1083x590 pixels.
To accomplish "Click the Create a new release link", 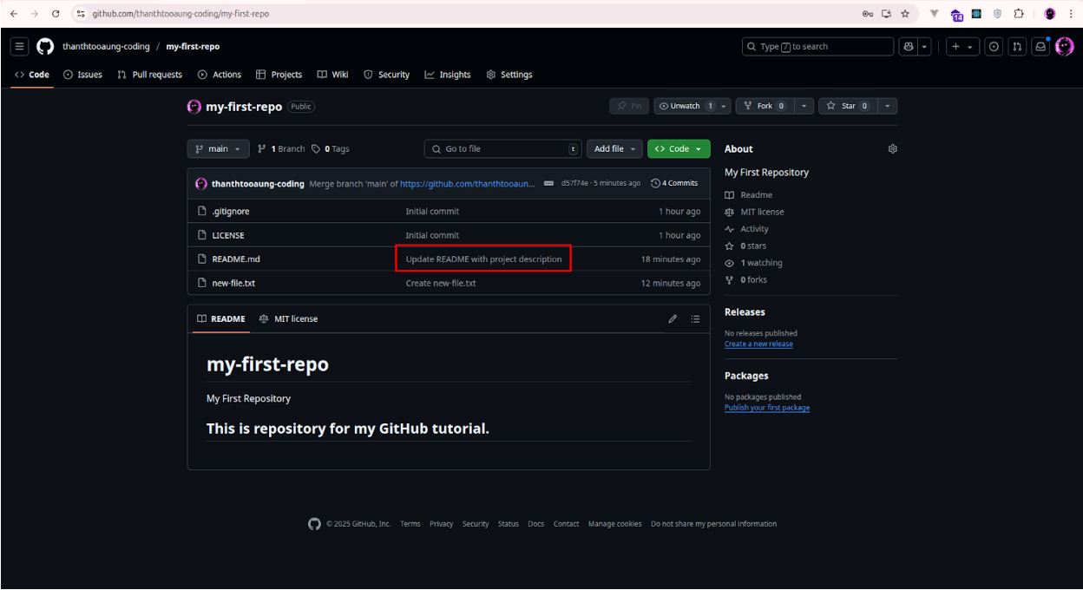I will pyautogui.click(x=758, y=344).
